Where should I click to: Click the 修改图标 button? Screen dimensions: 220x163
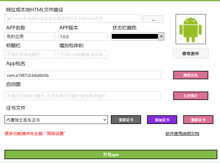pos(191,53)
